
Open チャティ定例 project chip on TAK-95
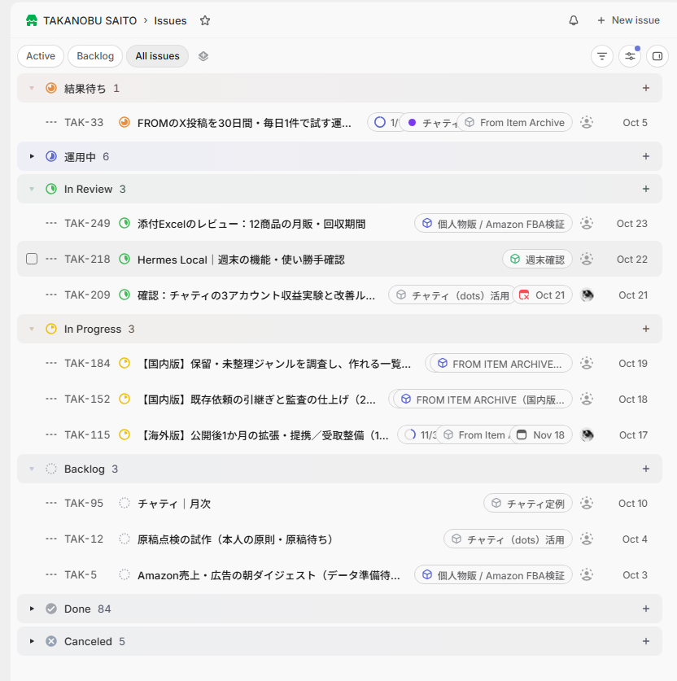tap(527, 504)
